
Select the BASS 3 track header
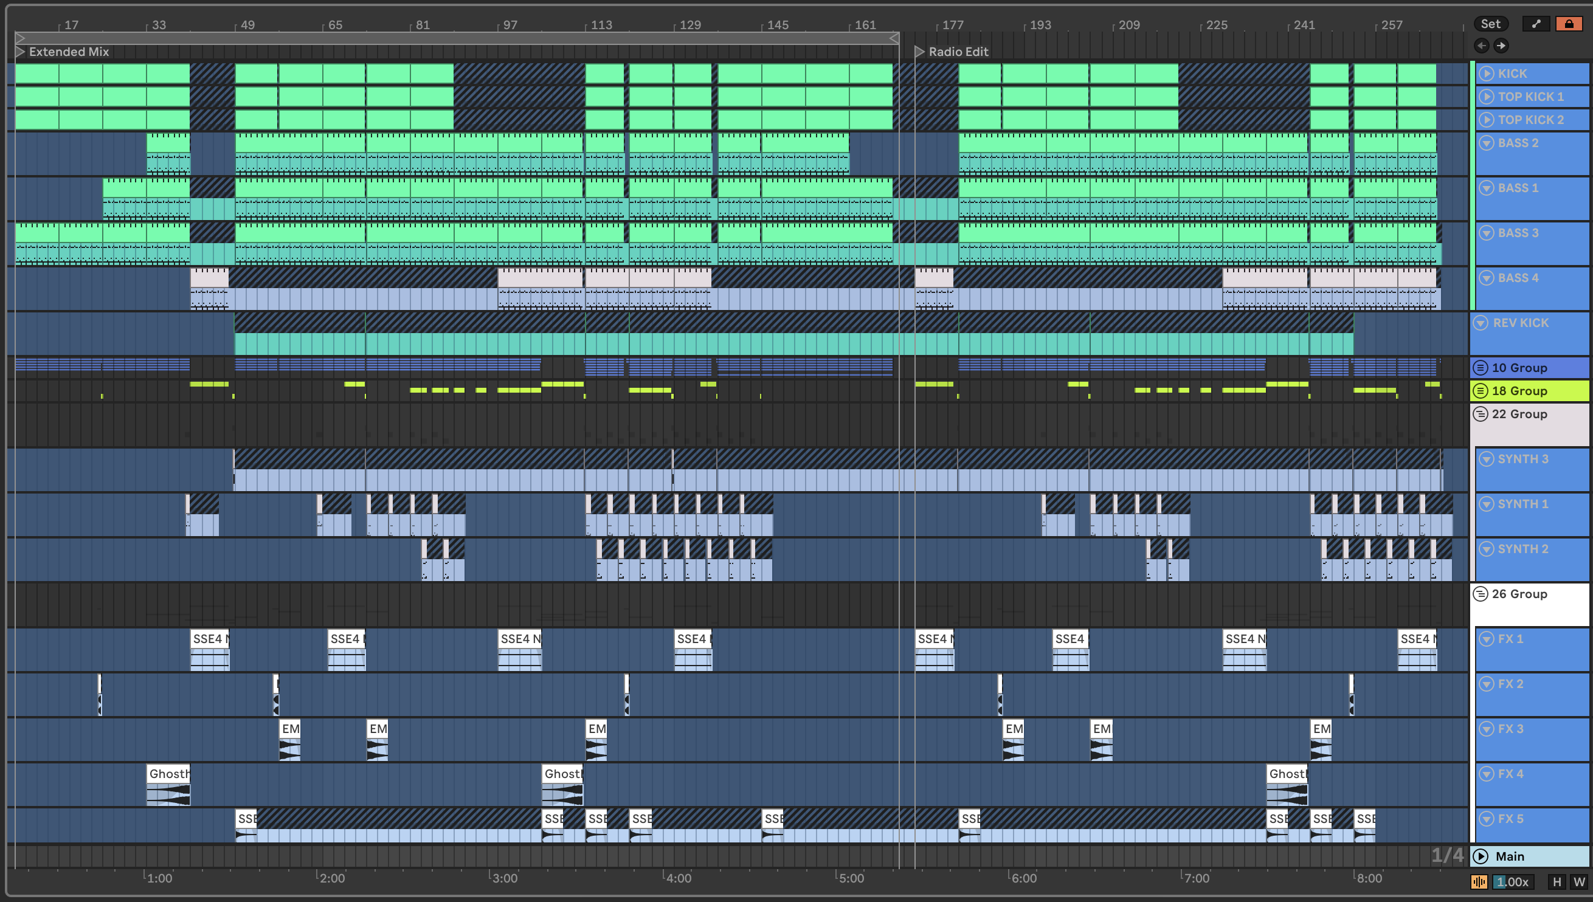[1532, 244]
